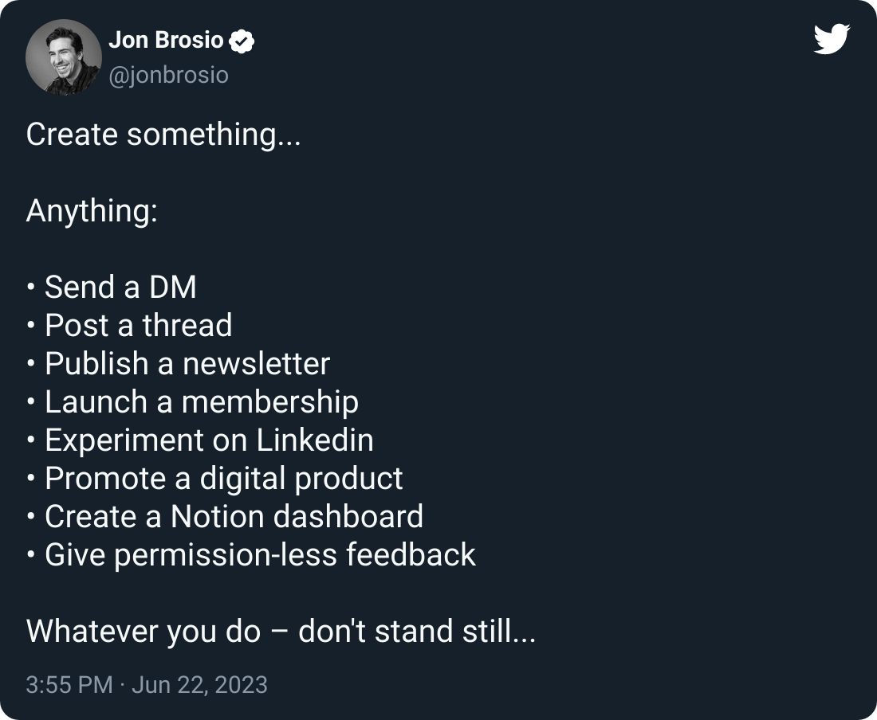Click the 'Publish a newsletter' bullet
Image resolution: width=877 pixels, height=720 pixels.
(x=179, y=364)
